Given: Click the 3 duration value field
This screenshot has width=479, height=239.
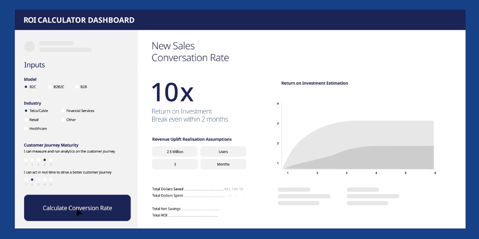Looking at the screenshot, I should [175, 164].
